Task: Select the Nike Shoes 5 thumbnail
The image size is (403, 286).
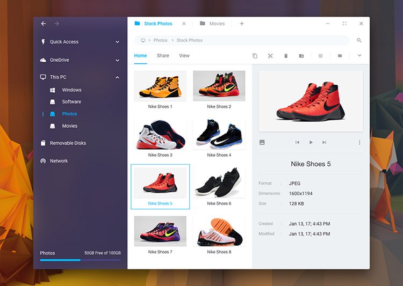Action: pyautogui.click(x=160, y=183)
